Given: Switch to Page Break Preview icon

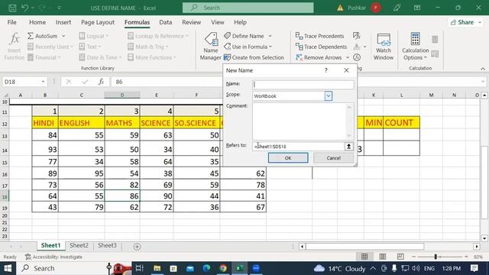Looking at the screenshot, I should click(x=400, y=257).
